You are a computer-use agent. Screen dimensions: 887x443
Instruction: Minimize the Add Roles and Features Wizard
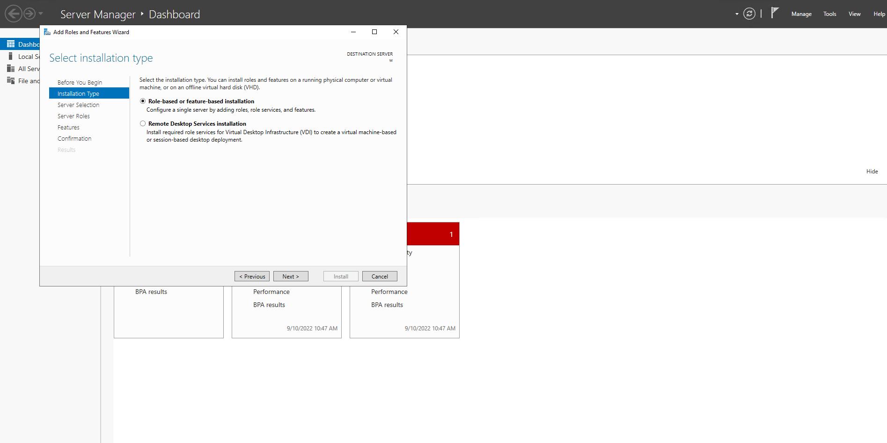coord(353,32)
